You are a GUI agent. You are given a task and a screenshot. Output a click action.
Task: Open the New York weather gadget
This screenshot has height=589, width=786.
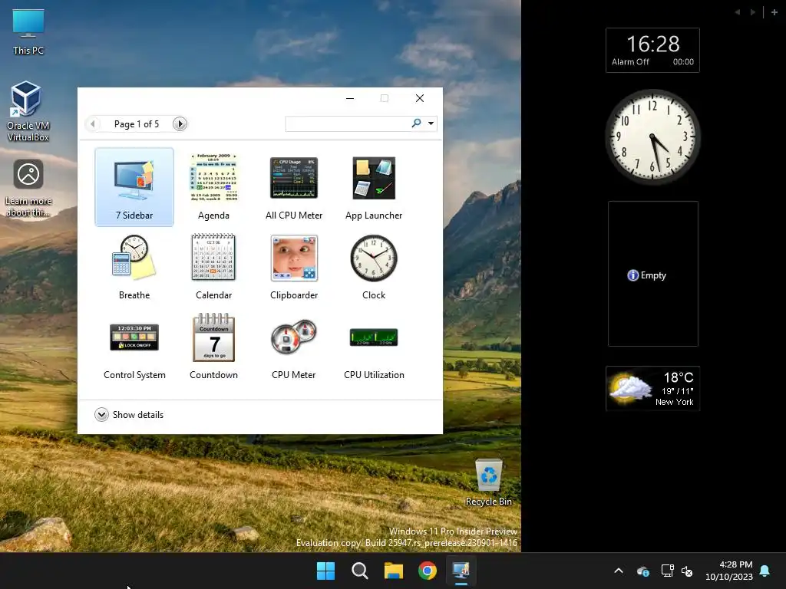tap(652, 389)
